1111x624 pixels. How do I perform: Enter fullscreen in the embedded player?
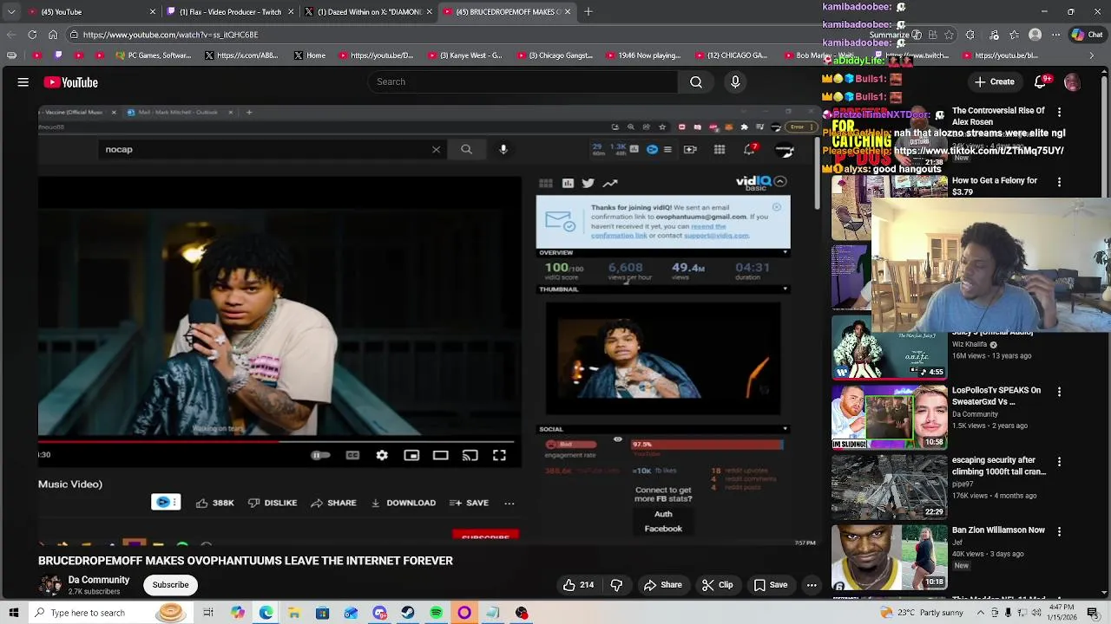[499, 455]
